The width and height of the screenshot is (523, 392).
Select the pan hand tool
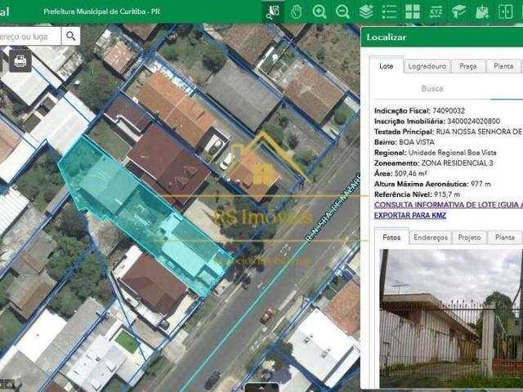296,11
